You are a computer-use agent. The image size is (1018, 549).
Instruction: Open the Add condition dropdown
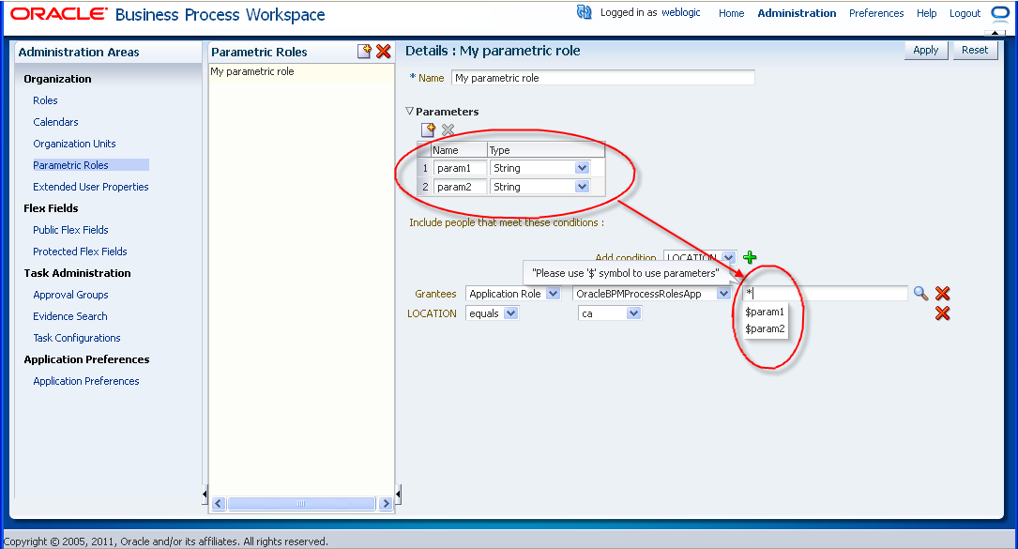click(728, 258)
